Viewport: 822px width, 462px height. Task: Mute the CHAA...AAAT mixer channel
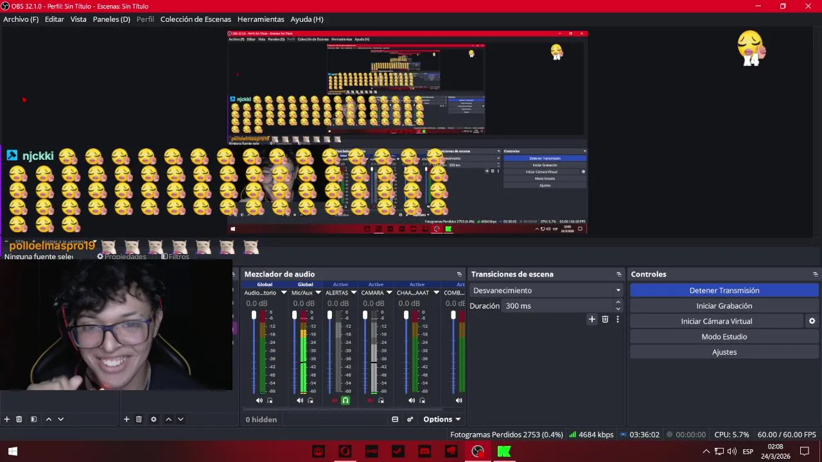click(x=412, y=400)
